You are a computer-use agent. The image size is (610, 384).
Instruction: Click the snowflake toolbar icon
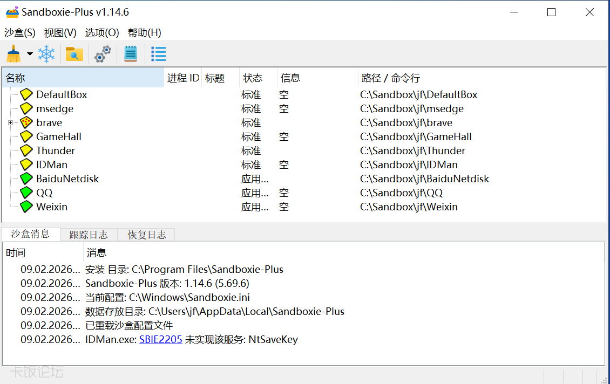pos(46,54)
